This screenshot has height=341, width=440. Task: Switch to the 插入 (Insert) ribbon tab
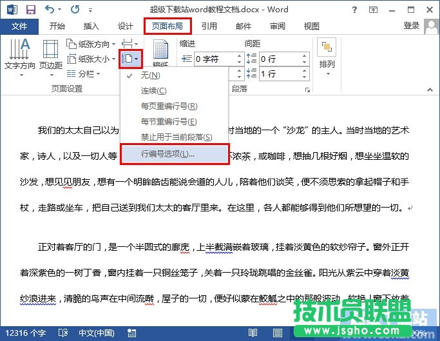(91, 26)
